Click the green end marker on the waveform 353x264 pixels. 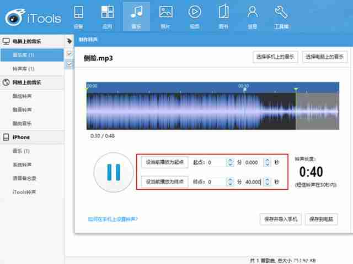tap(296, 89)
